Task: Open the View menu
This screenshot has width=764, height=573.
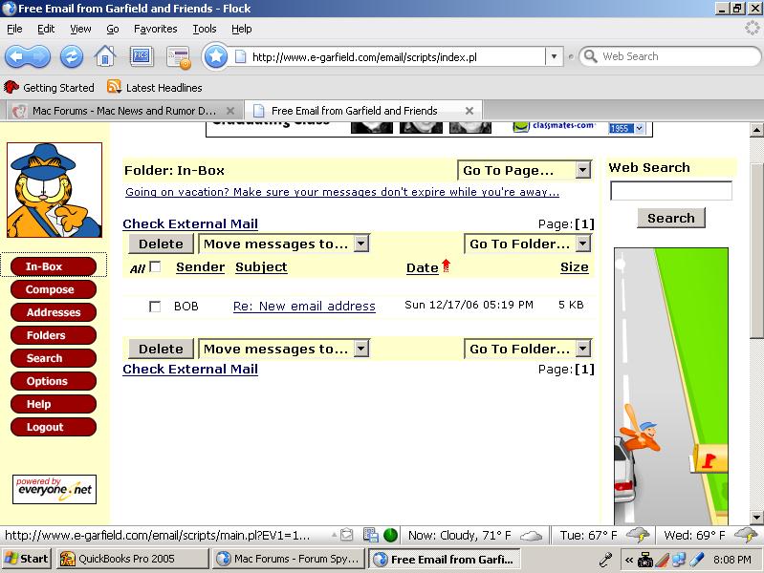Action: (x=80, y=29)
